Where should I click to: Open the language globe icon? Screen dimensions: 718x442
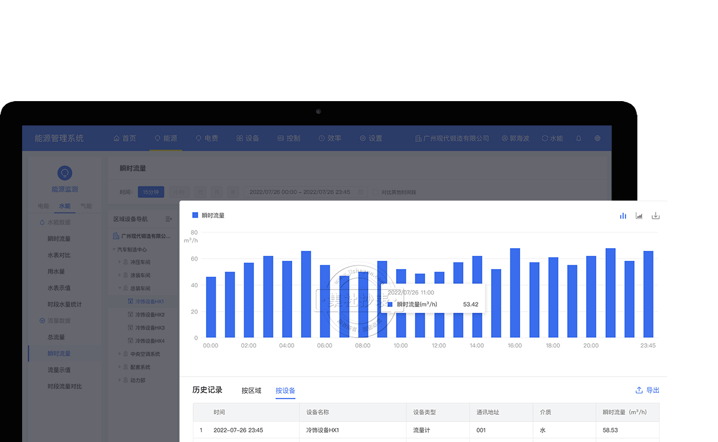coord(597,139)
